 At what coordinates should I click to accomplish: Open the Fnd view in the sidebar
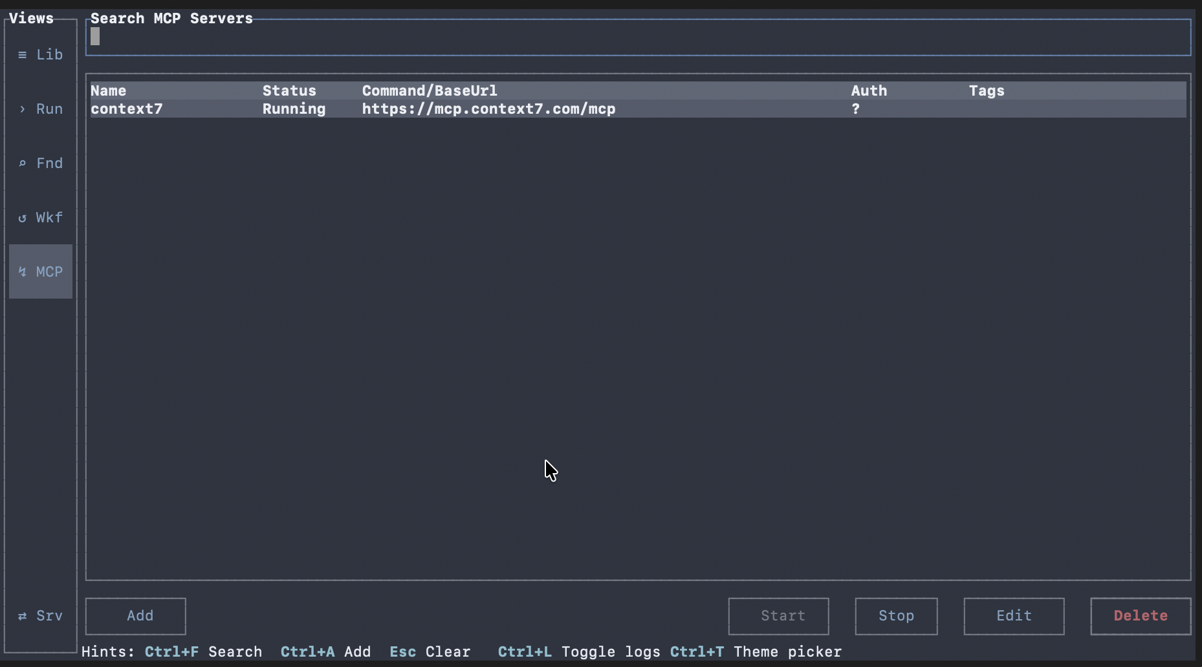40,163
